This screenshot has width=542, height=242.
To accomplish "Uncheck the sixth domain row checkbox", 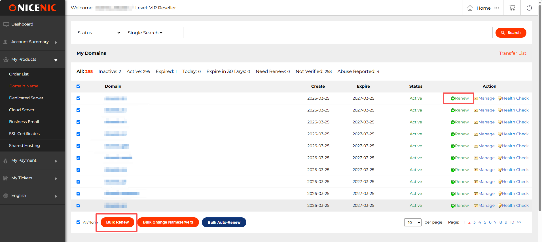I will (x=79, y=158).
